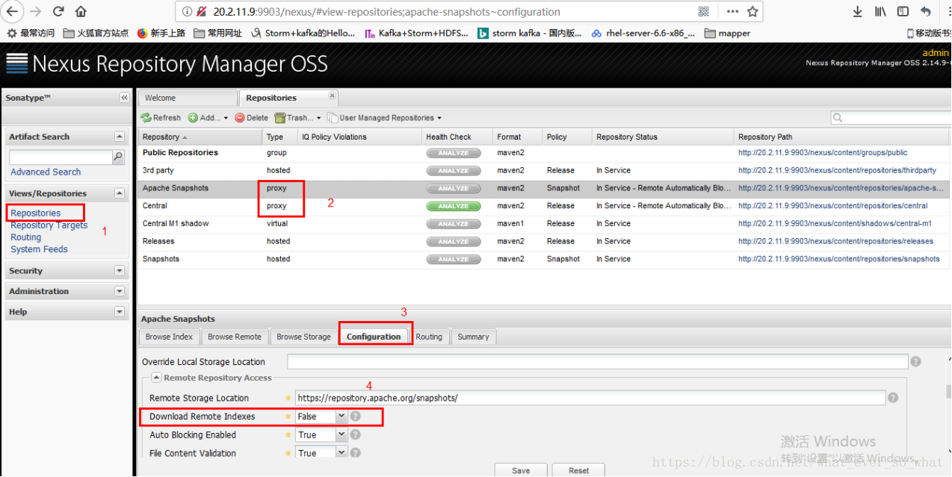The image size is (952, 477).
Task: Click green Analyze button for Central
Action: click(453, 206)
